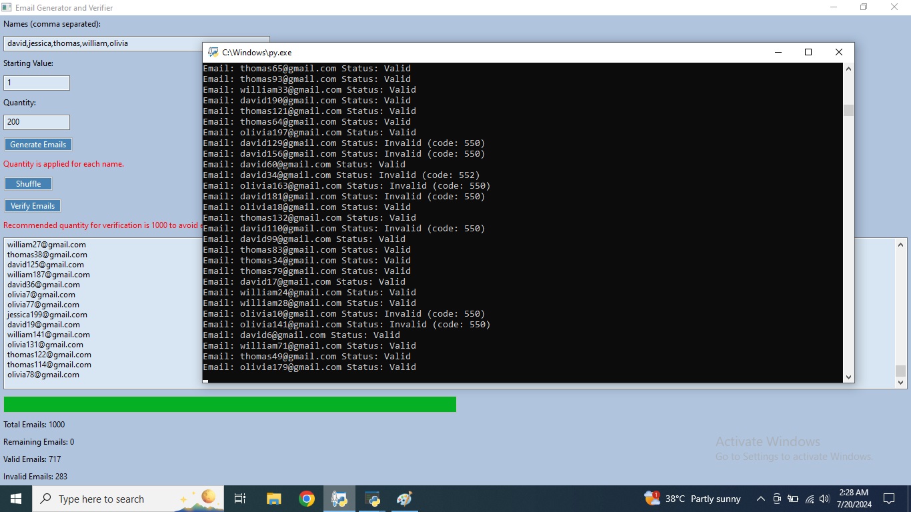Click the green verification progress bar

(x=229, y=405)
